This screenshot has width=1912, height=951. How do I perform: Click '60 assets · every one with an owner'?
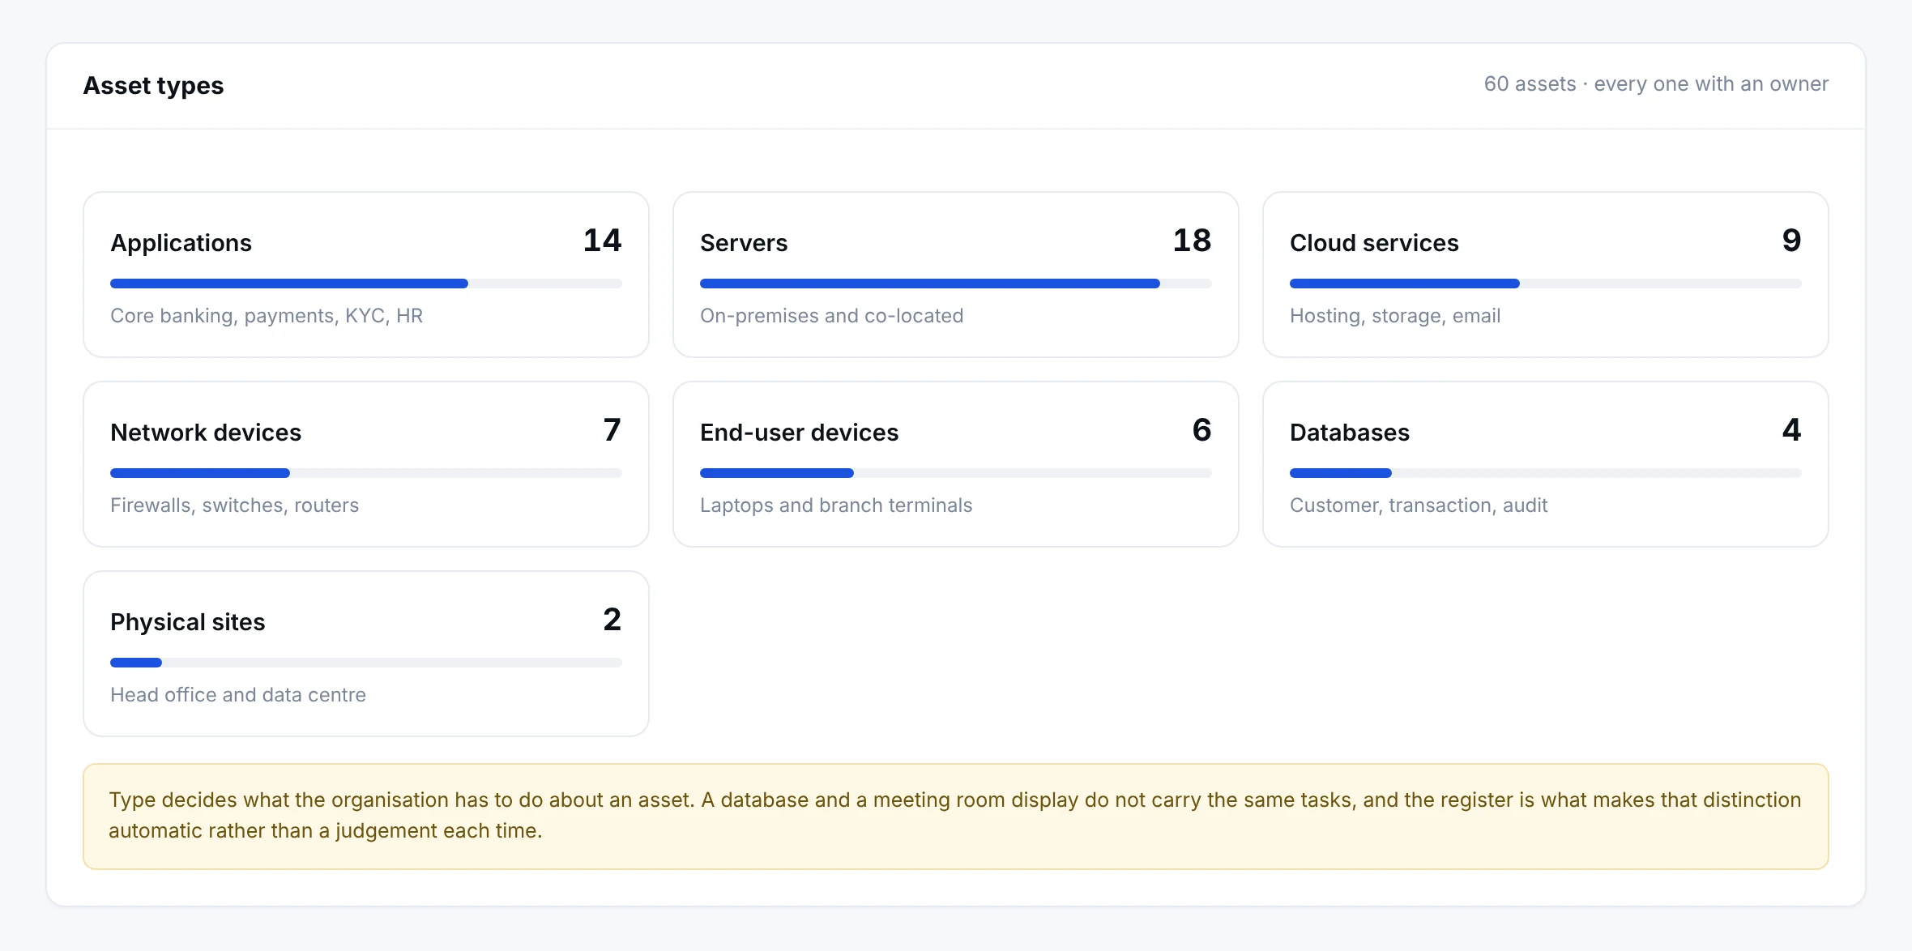pyautogui.click(x=1656, y=84)
